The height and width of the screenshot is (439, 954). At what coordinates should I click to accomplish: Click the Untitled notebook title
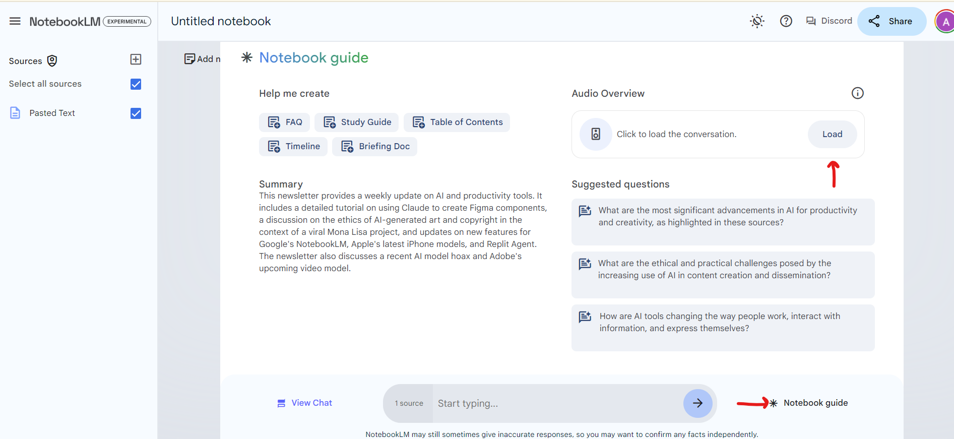[x=221, y=21]
